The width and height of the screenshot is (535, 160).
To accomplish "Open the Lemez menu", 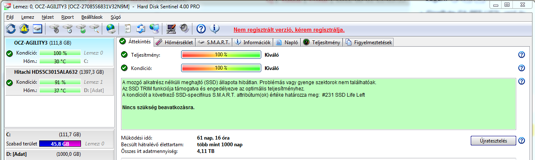I will coord(28,17).
